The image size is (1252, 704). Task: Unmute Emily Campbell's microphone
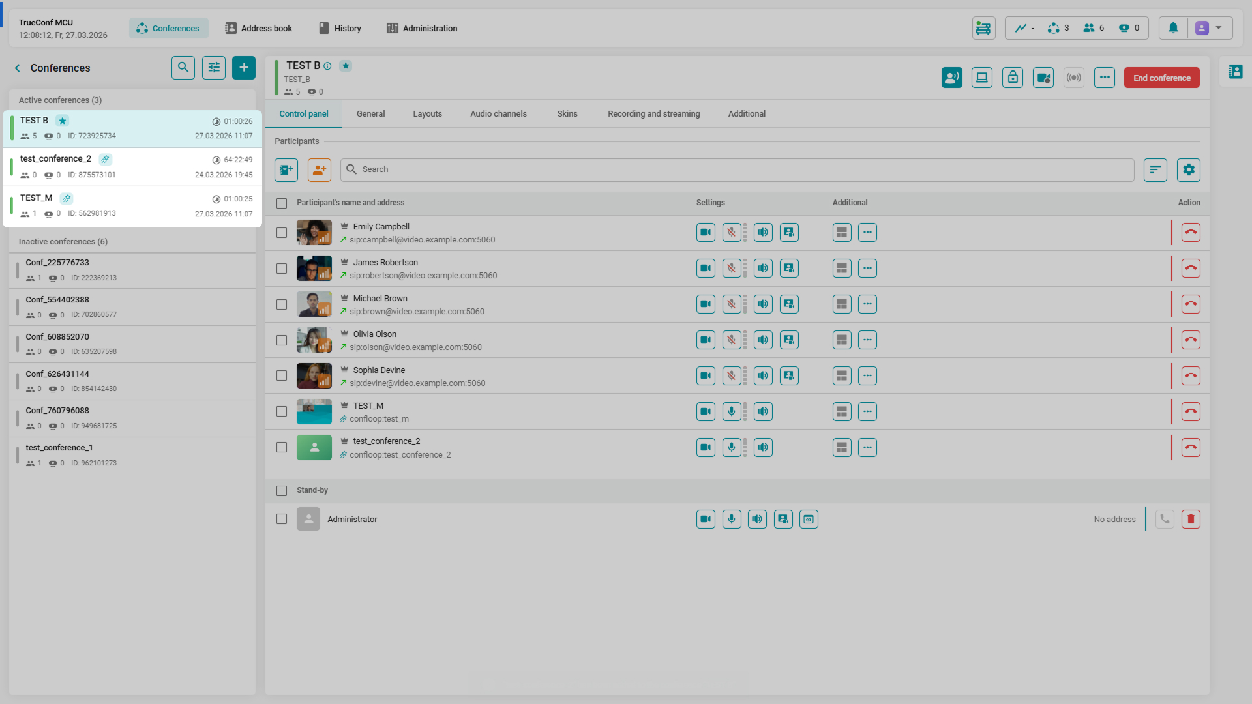click(x=732, y=233)
